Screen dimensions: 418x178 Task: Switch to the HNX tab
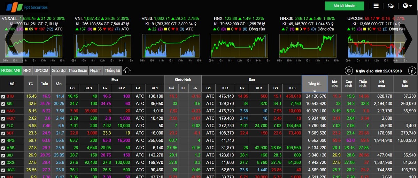27,71
